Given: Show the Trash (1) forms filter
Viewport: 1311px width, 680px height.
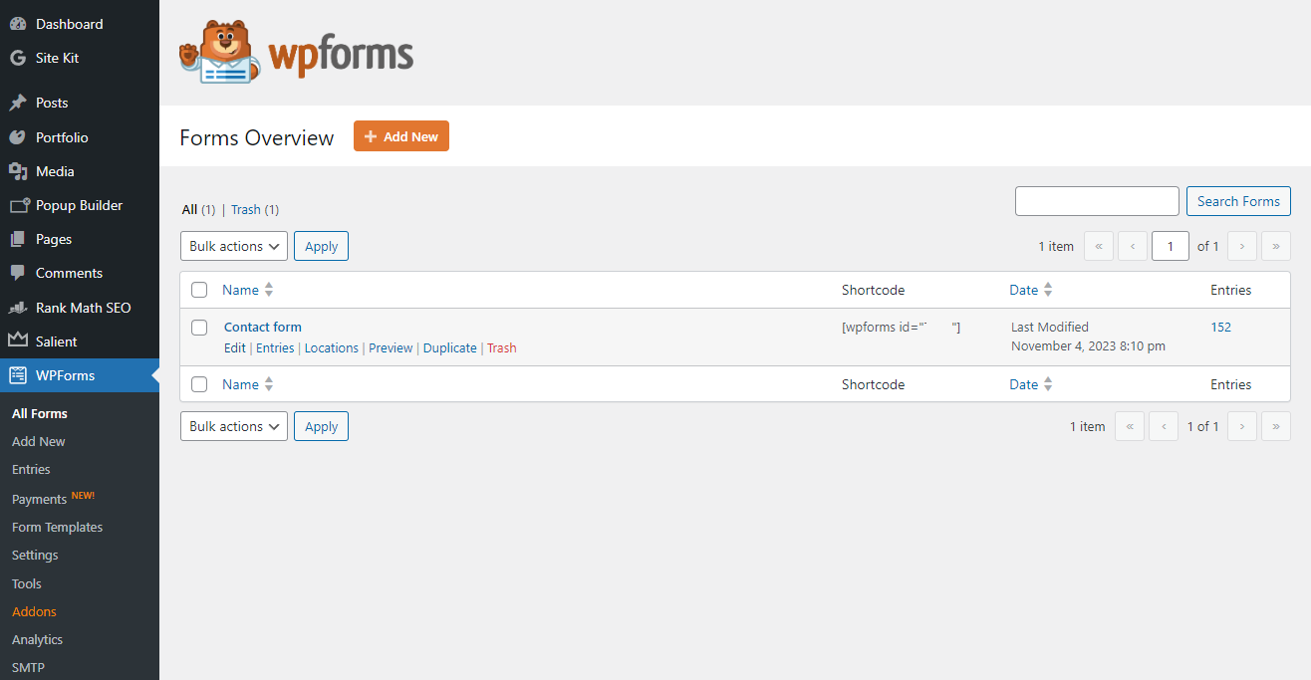Looking at the screenshot, I should click(255, 209).
